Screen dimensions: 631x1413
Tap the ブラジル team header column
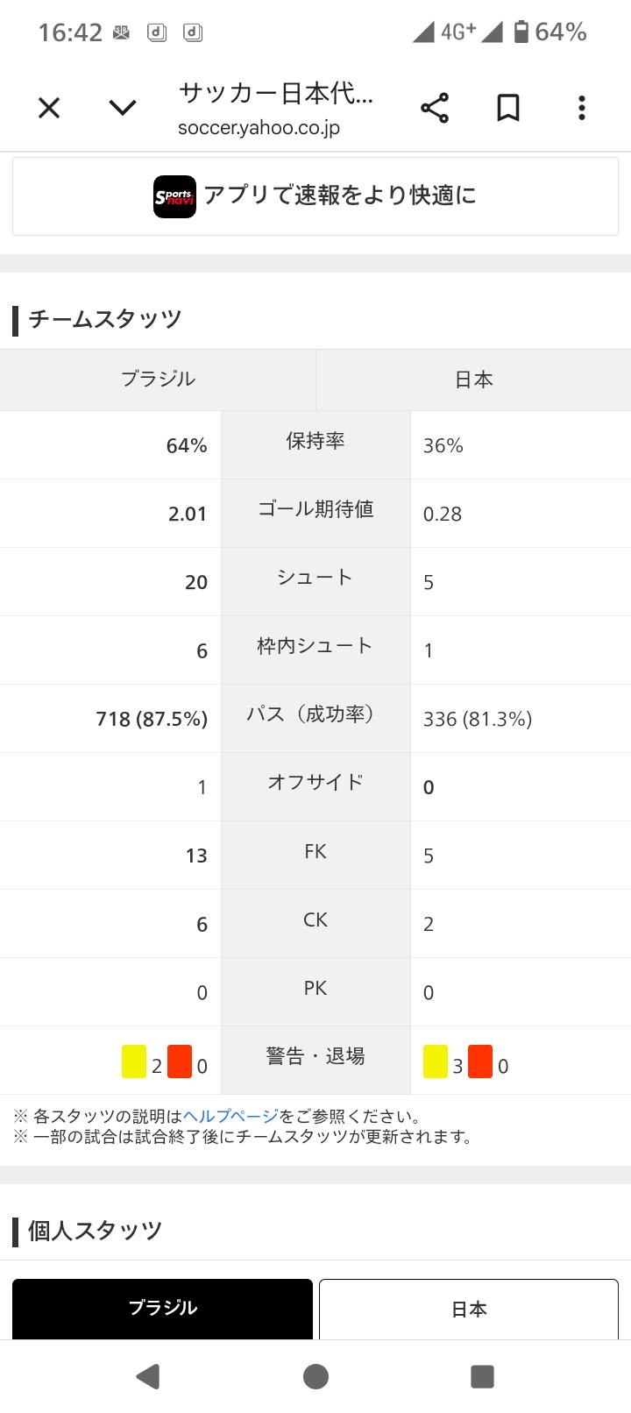click(158, 379)
